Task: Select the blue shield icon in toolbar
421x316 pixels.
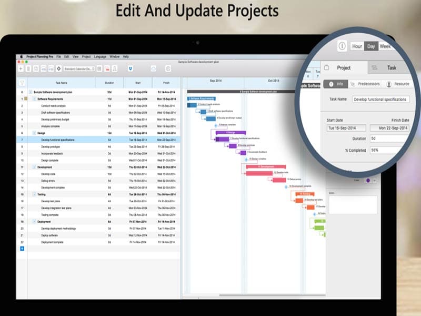Action: 131,68
